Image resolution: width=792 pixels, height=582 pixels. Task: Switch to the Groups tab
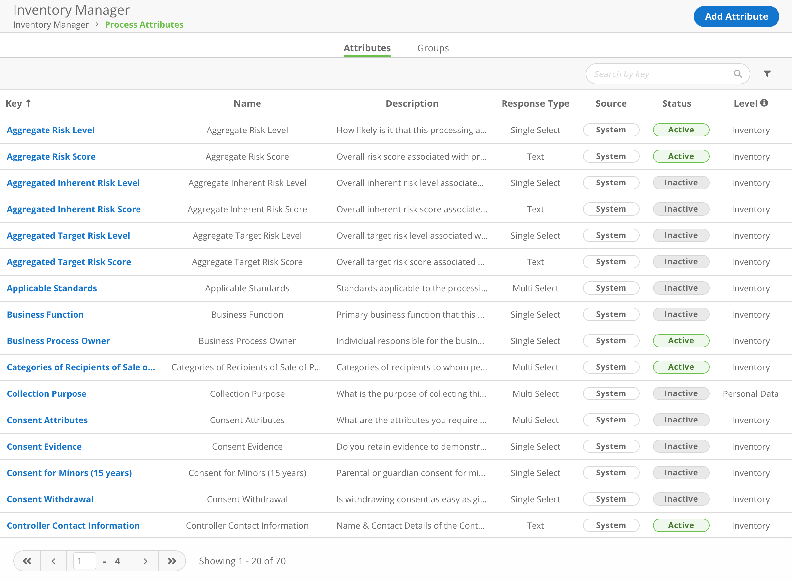click(433, 48)
